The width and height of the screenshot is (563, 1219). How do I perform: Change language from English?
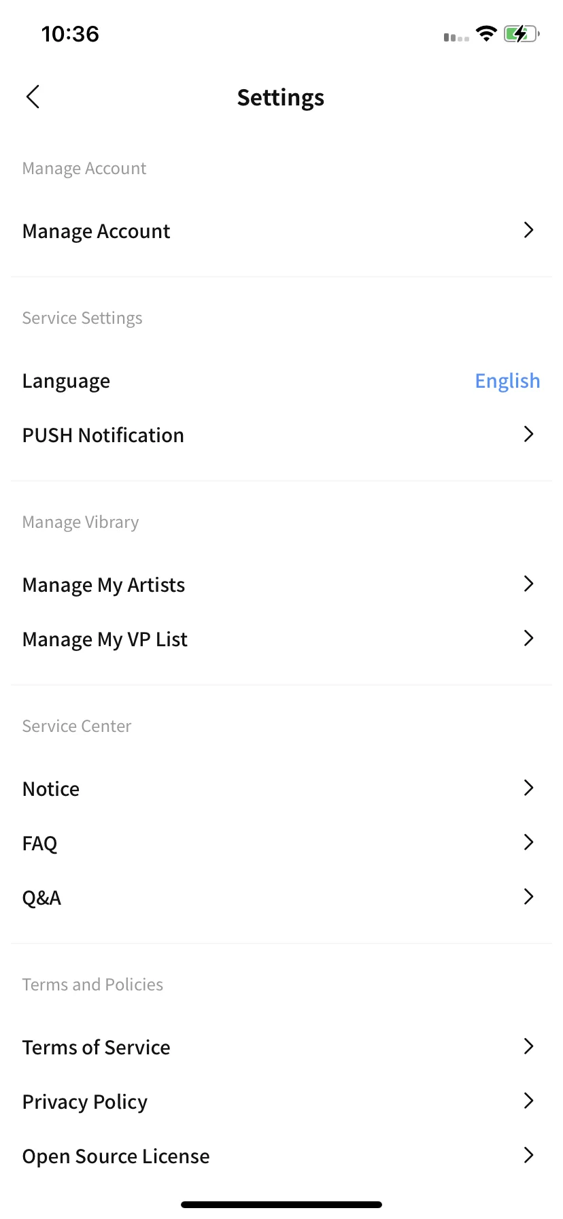[507, 381]
